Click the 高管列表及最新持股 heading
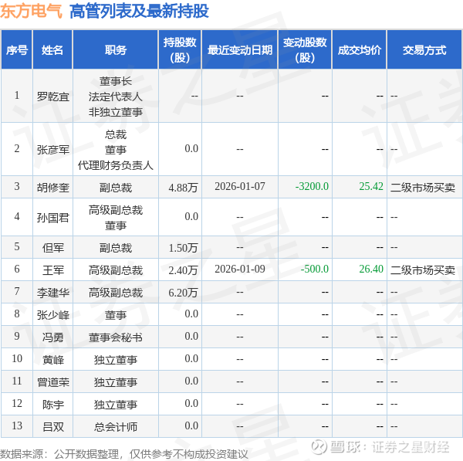Viewport: 463px width, 461px height. (139, 12)
